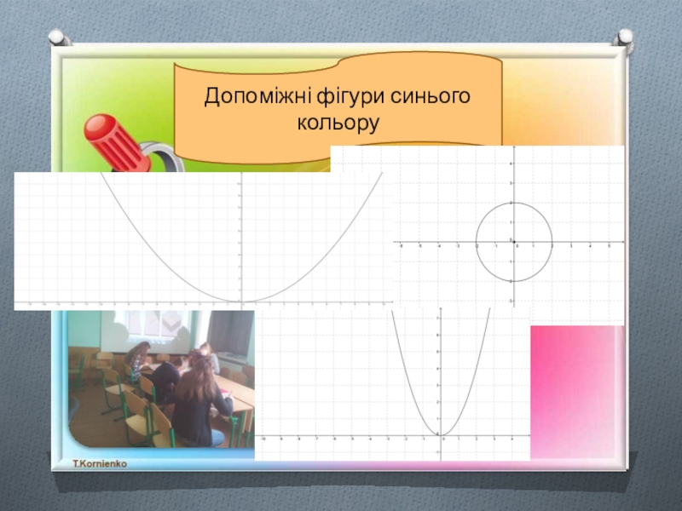Image resolution: width=682 pixels, height=511 pixels.
Task: Click the origin of the circle graph
Action: [x=513, y=242]
